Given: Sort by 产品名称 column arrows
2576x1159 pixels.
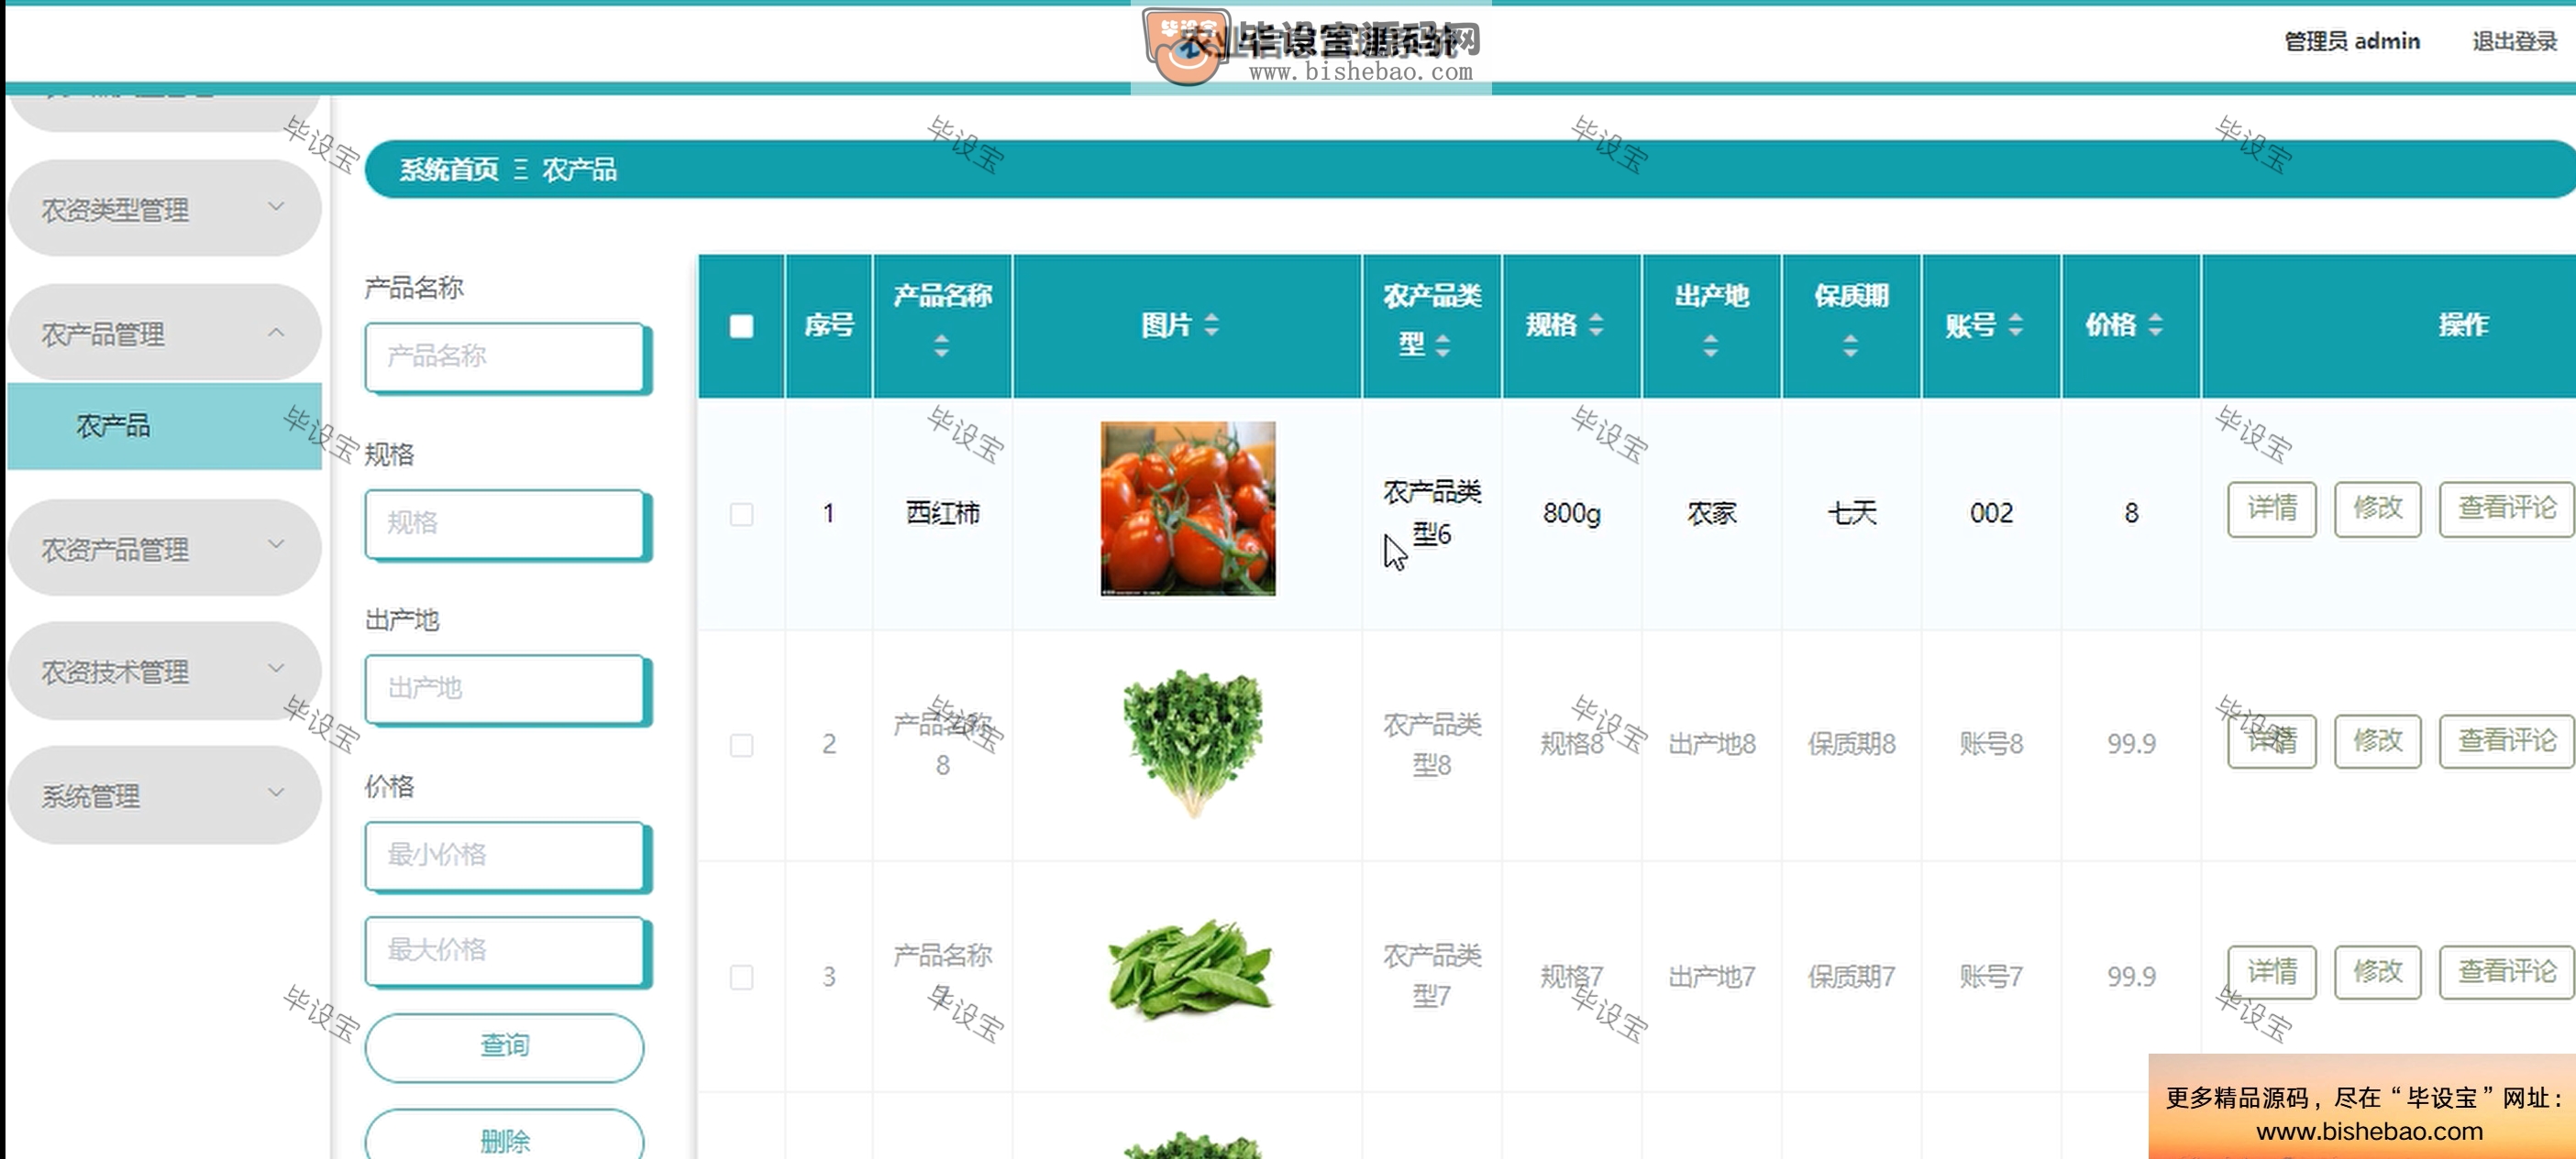Looking at the screenshot, I should pyautogui.click(x=941, y=345).
